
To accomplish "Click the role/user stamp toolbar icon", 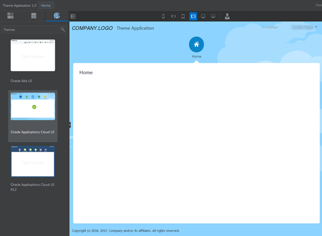I will 227,16.
